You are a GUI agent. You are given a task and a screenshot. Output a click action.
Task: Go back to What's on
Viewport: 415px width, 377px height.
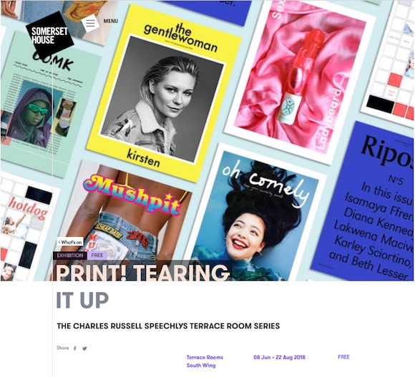[70, 242]
